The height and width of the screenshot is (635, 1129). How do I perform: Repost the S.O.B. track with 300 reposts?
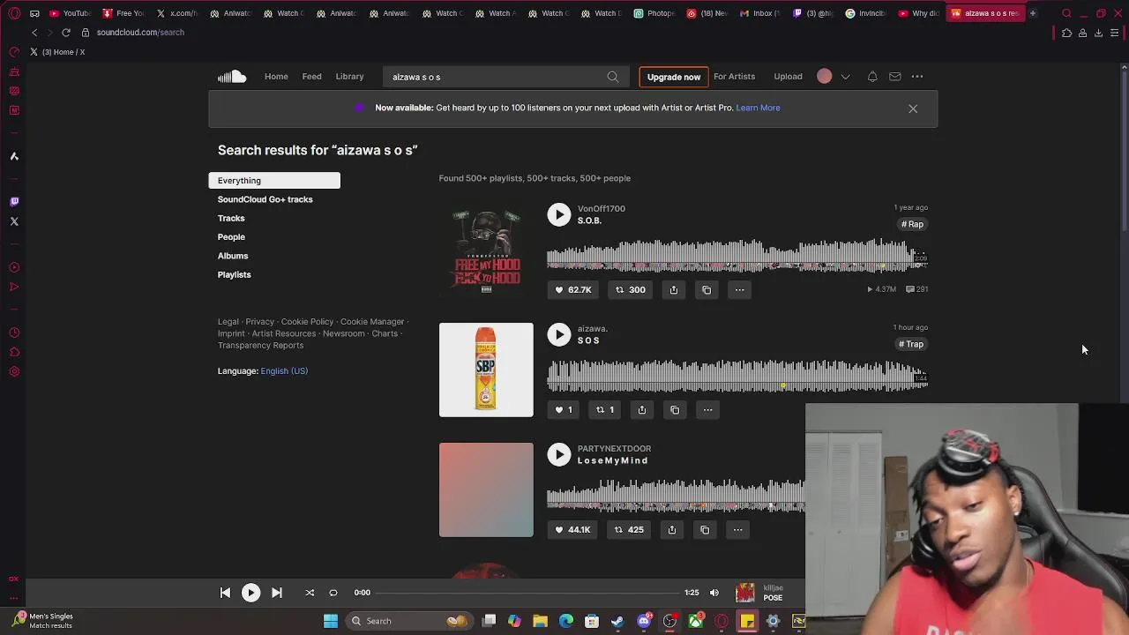(x=630, y=289)
